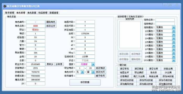Click the 女转男 button
This screenshot has height=94, width=183.
59,64
